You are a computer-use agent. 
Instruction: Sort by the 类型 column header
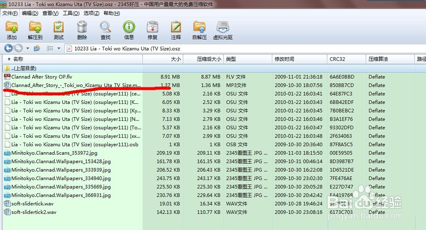pos(248,59)
